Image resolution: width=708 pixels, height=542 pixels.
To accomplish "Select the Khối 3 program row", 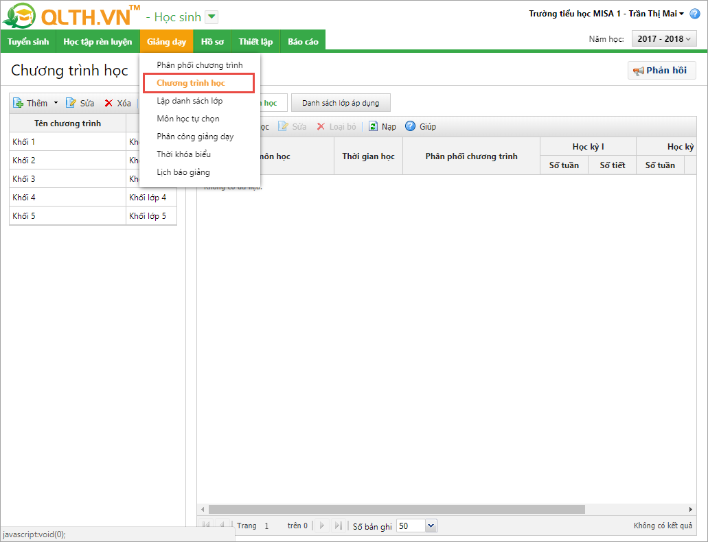I will (68, 178).
